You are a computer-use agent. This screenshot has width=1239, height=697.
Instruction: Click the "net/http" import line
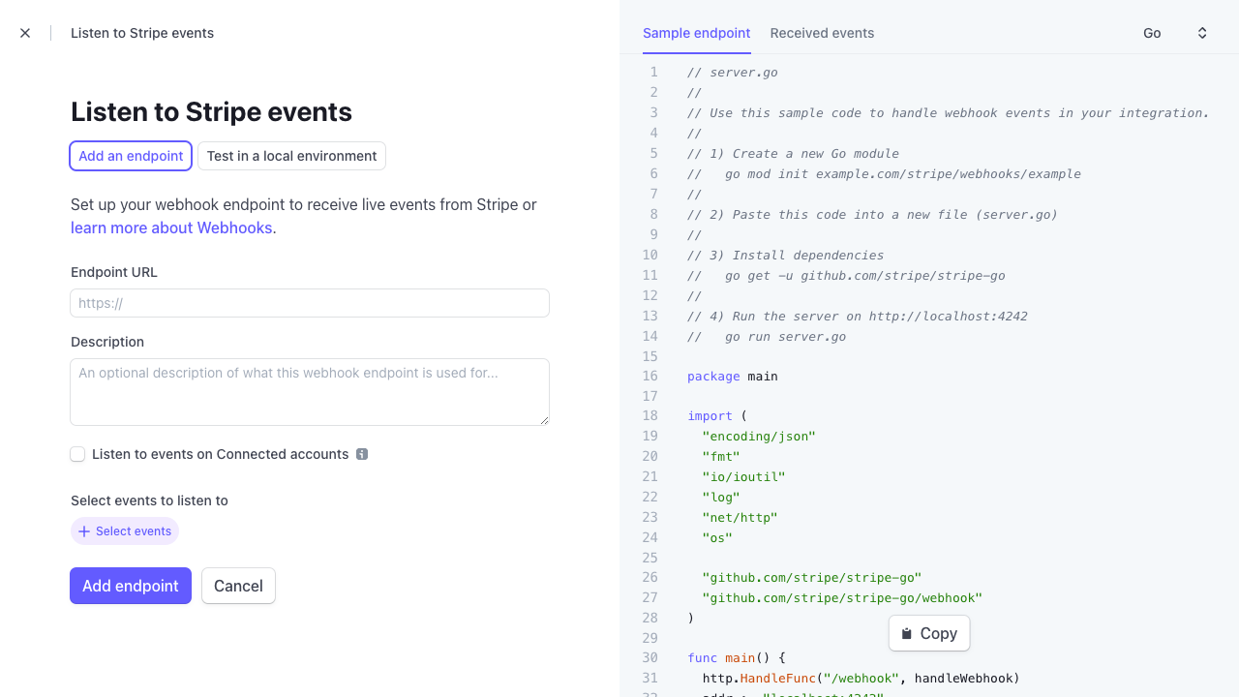pos(740,518)
